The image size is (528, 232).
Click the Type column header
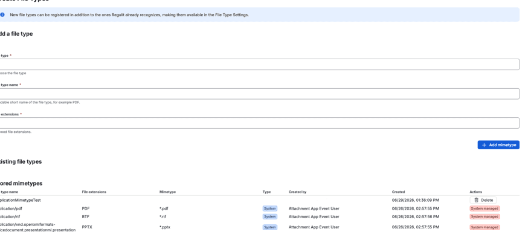pos(266,192)
